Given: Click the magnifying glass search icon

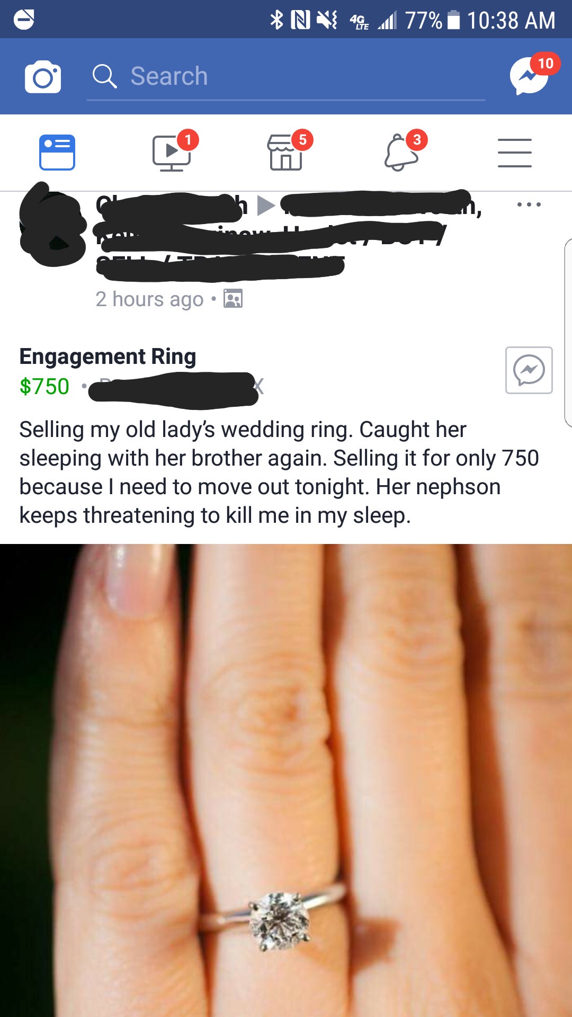Looking at the screenshot, I should tap(104, 76).
